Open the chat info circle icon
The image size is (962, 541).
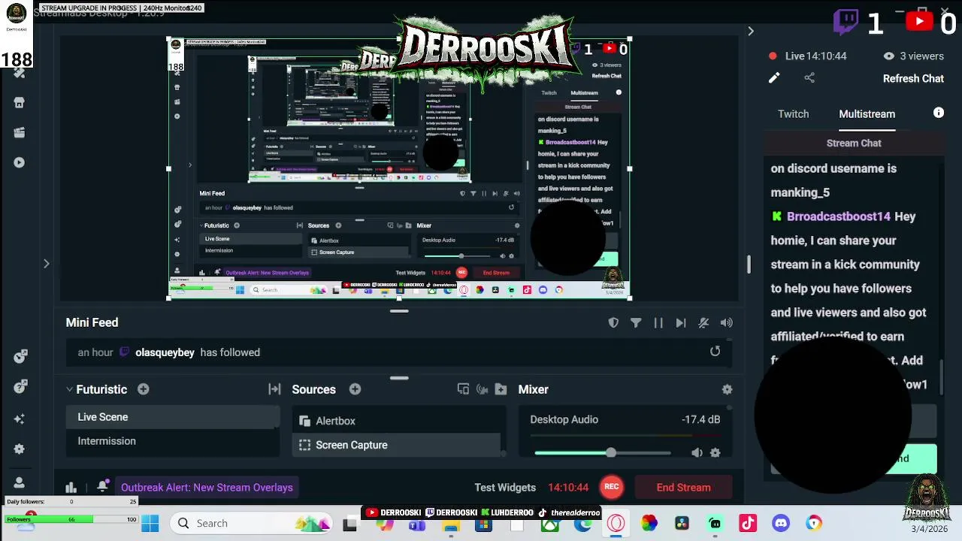click(939, 113)
